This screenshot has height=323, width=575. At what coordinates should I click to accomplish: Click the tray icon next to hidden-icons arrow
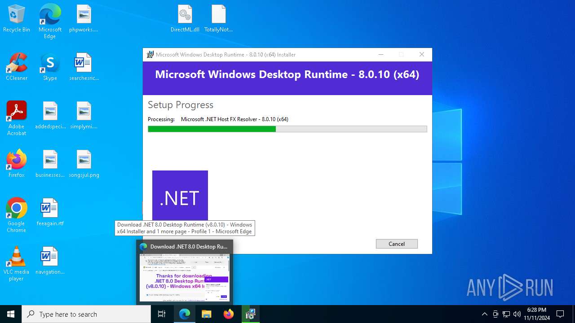(495, 314)
